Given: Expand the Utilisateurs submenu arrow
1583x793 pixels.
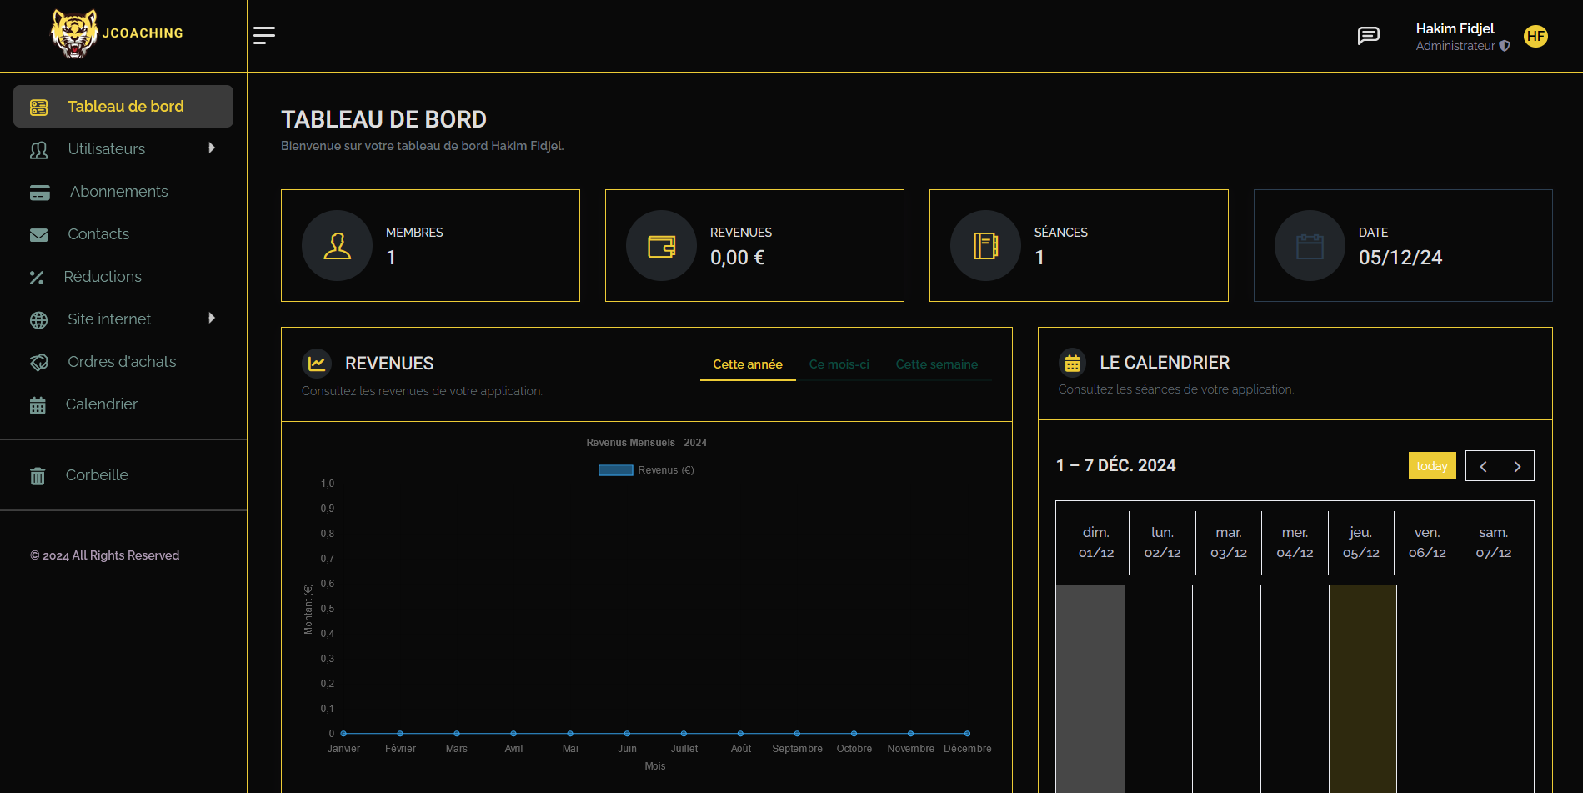Looking at the screenshot, I should click(x=212, y=148).
